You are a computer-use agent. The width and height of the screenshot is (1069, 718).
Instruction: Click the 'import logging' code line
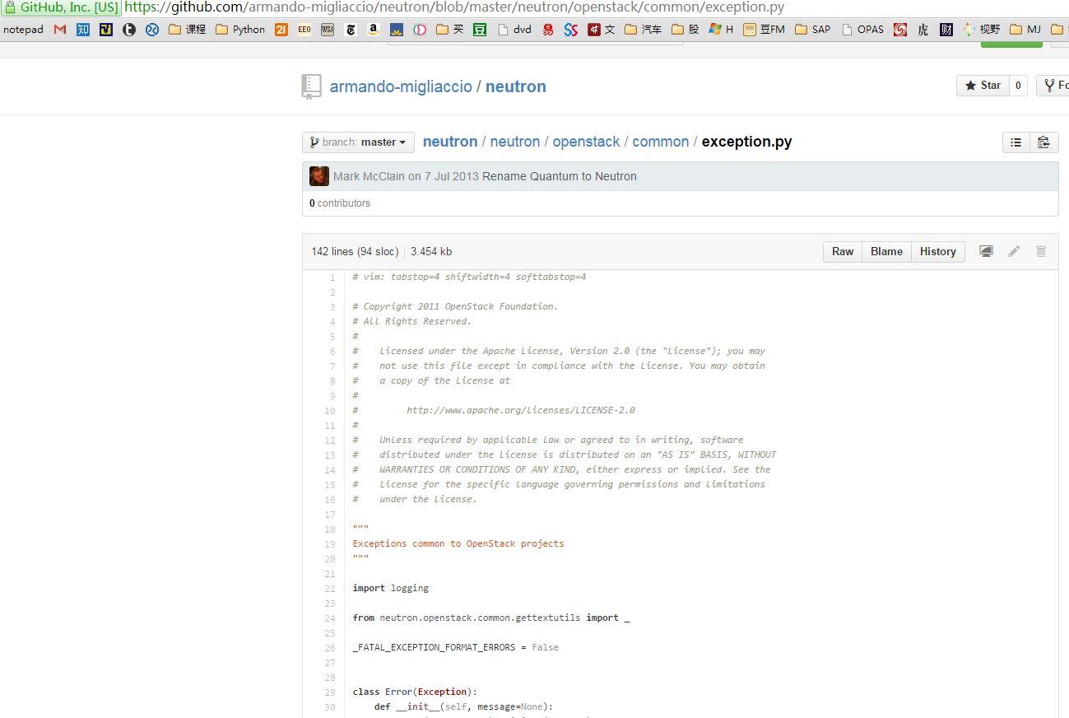(391, 588)
